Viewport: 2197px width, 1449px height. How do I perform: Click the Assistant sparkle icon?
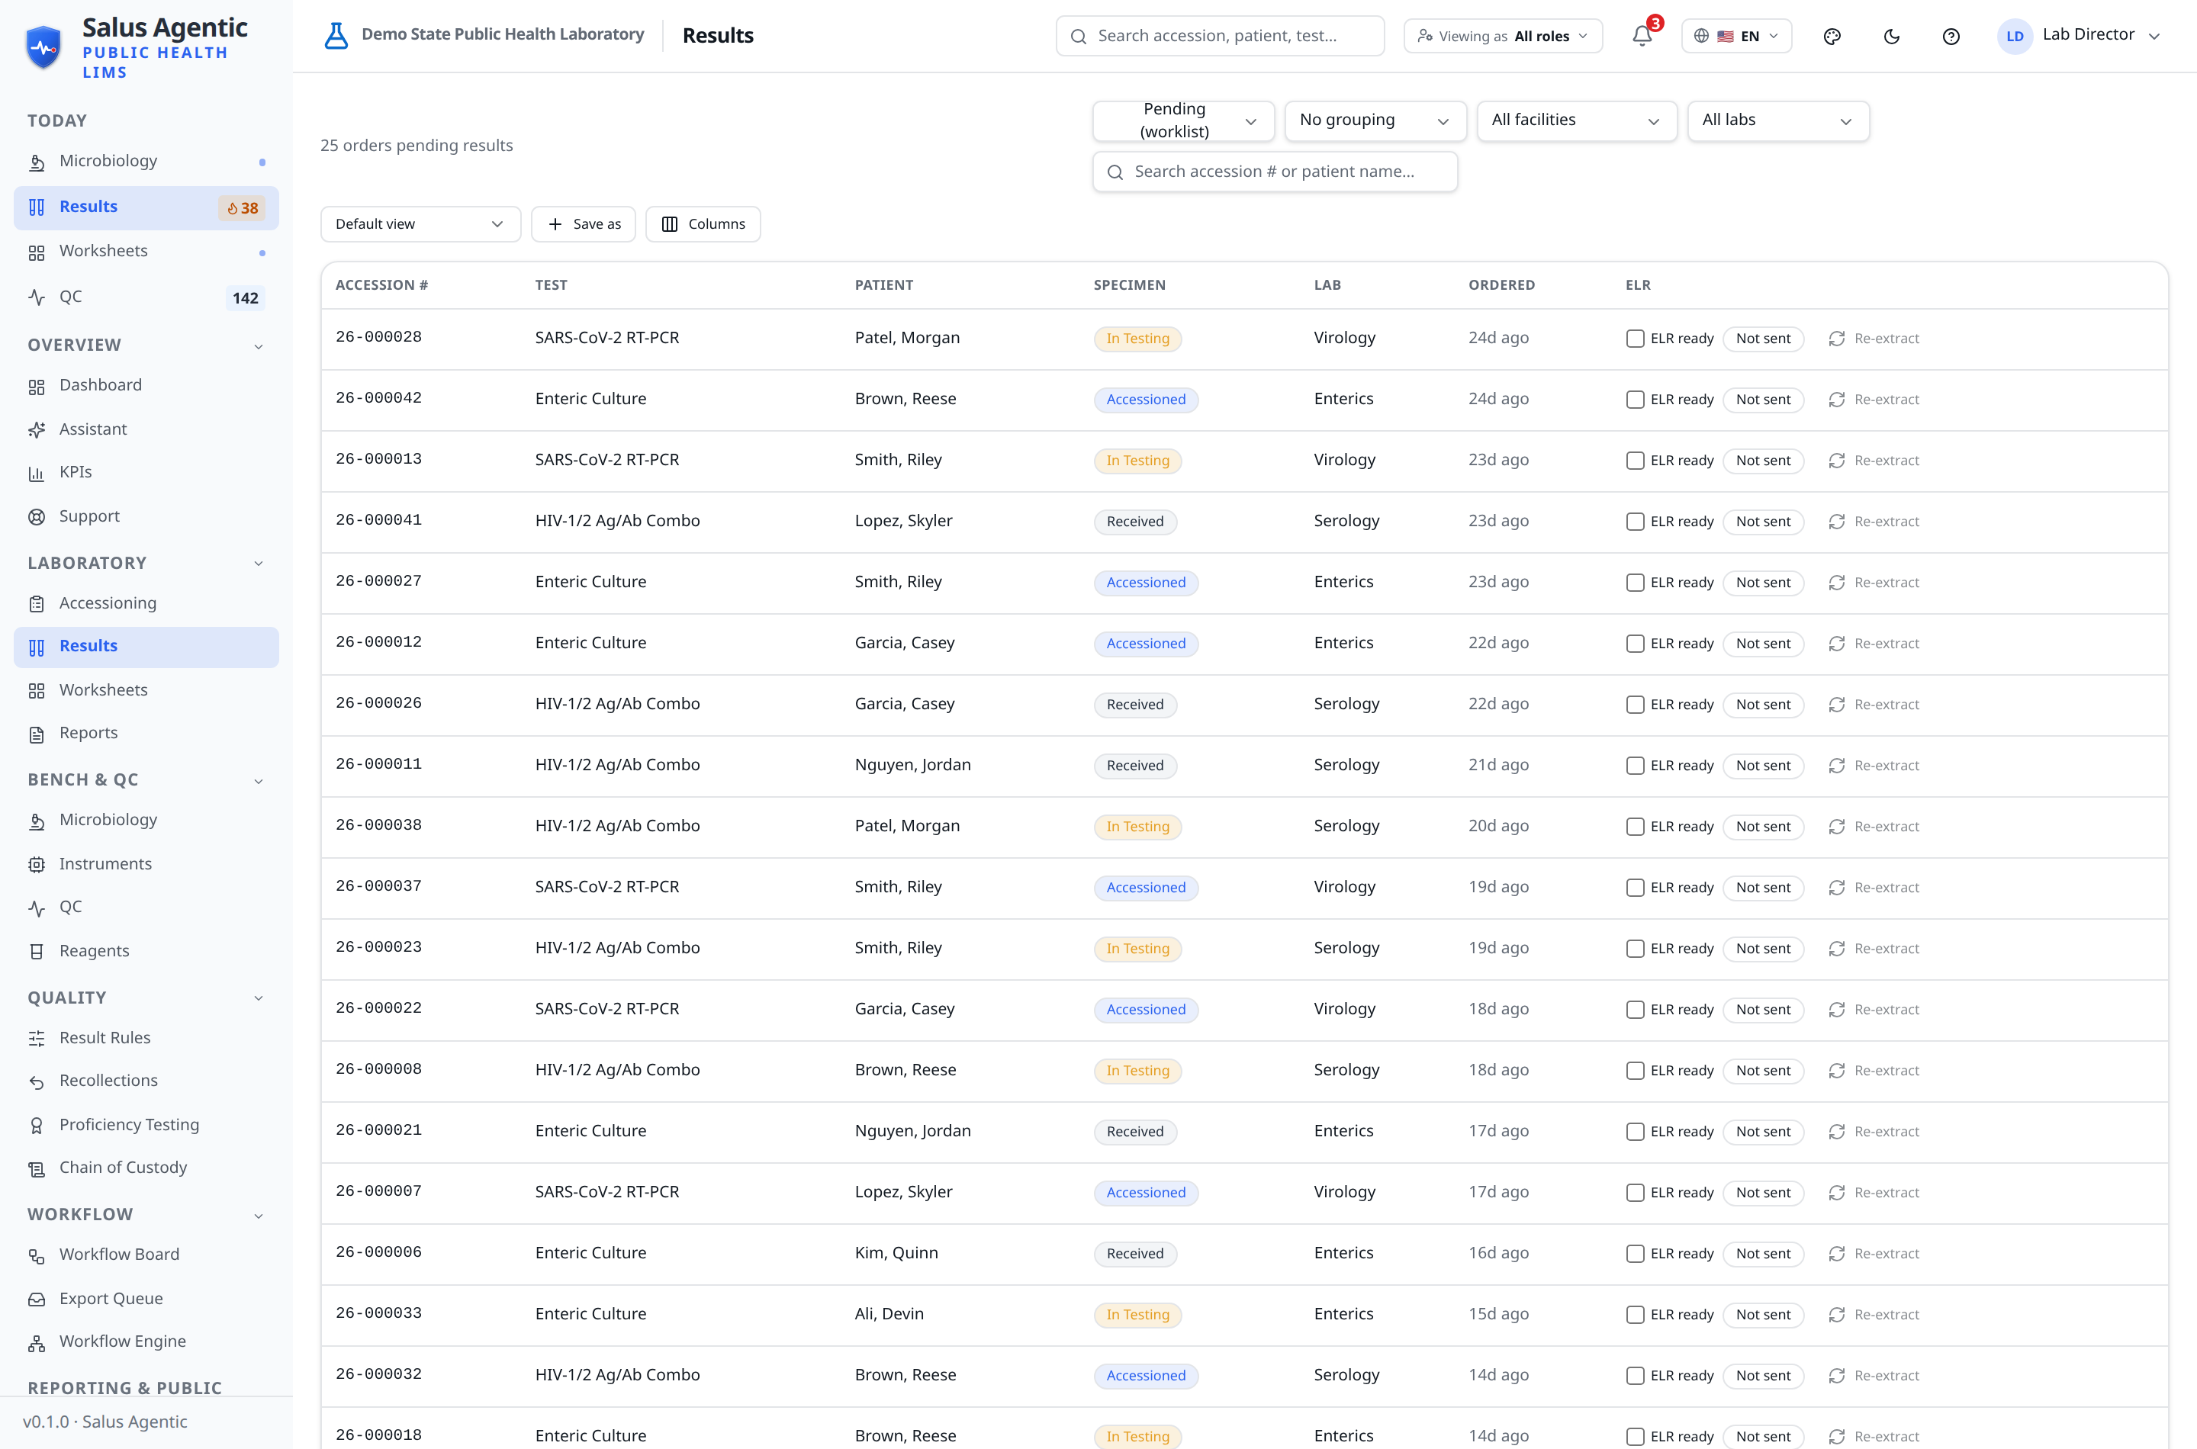(36, 429)
